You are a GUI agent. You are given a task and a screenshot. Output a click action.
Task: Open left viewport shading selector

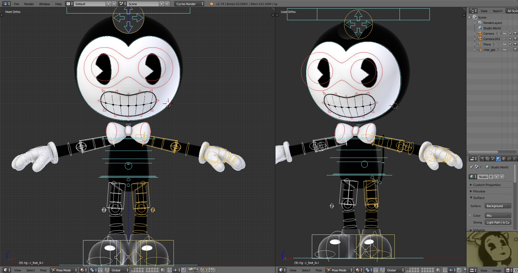coord(84,270)
